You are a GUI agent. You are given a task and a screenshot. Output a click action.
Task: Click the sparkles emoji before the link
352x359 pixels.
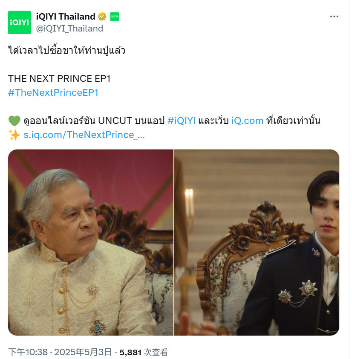coord(14,135)
